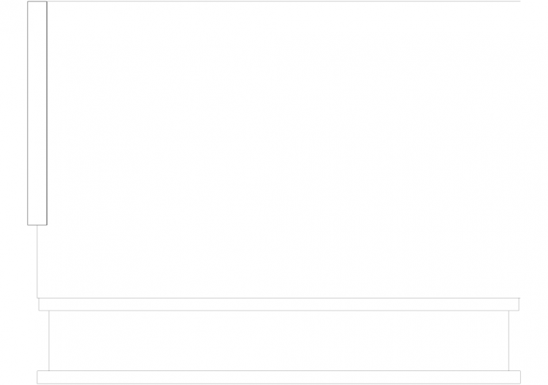Click the top horizontal border line
Viewport: 548px width, 385px height.
click(x=283, y=1)
